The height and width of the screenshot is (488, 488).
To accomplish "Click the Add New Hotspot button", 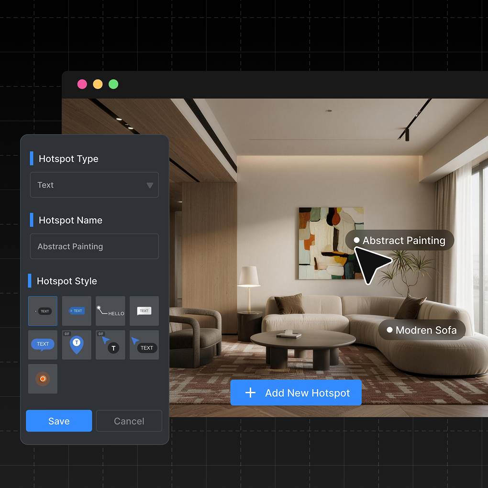I will pos(296,393).
